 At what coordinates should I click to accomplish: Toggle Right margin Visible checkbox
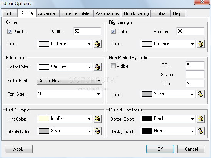pos(113,32)
